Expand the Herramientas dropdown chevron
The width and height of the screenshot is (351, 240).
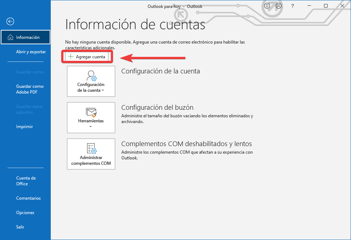(91, 127)
